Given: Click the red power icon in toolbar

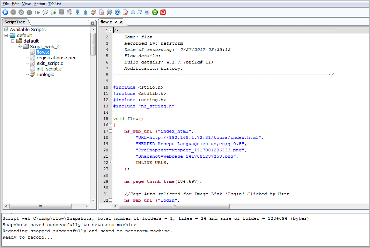Looking at the screenshot, I should [163, 12].
